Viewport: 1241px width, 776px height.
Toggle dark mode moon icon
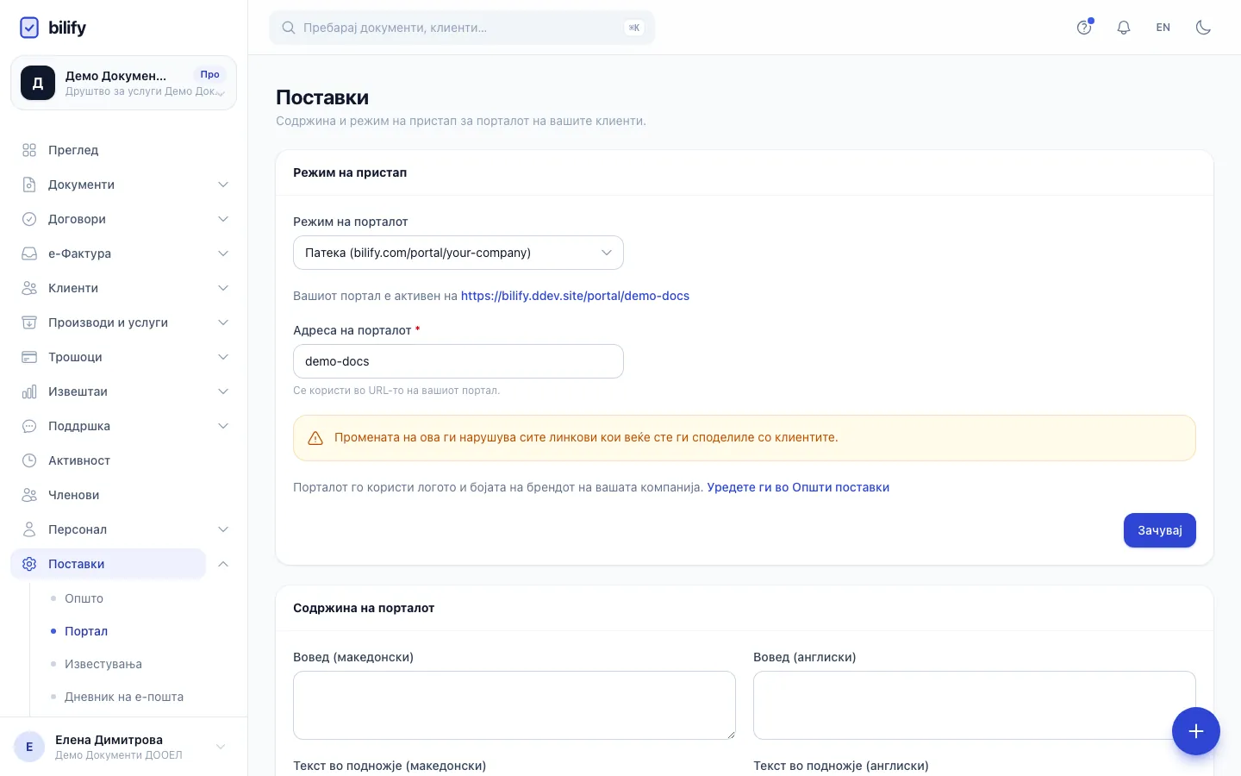point(1203,28)
